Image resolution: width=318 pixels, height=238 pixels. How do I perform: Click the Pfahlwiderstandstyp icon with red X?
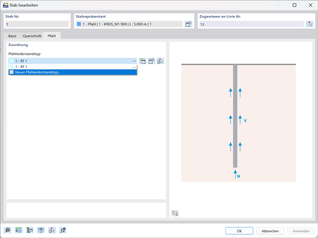tap(160, 61)
